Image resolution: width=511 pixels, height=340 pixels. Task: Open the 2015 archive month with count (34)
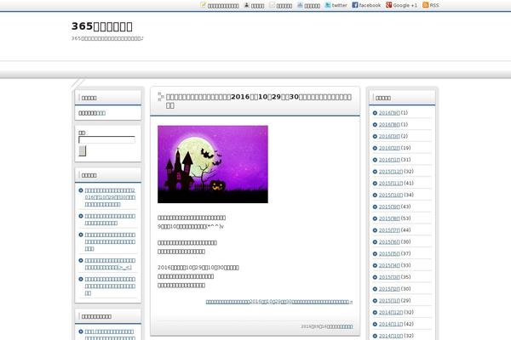[391, 195]
